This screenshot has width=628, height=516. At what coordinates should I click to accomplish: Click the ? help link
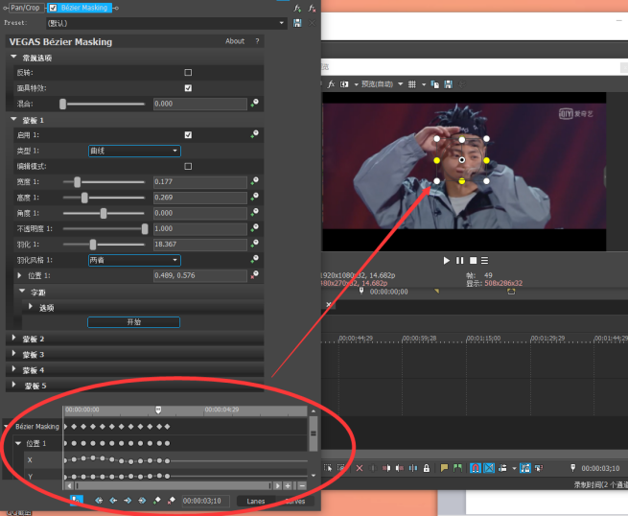click(x=257, y=41)
